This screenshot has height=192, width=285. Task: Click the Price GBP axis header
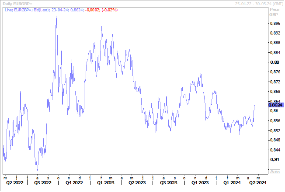(274, 11)
